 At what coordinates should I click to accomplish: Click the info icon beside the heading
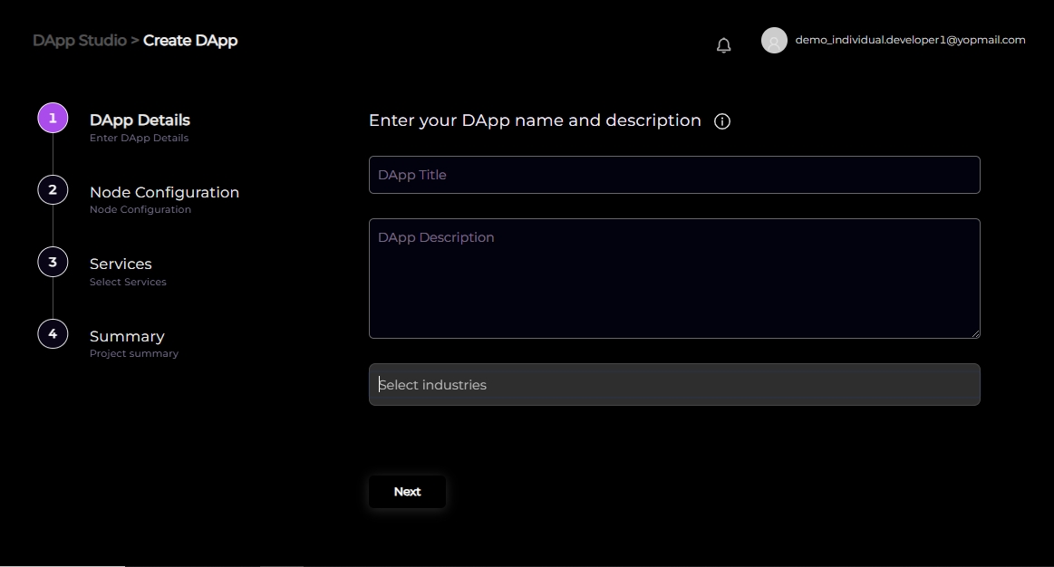722,121
